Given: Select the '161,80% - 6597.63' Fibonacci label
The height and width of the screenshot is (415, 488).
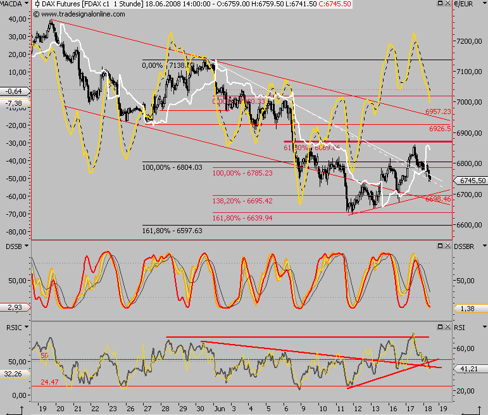Looking at the screenshot, I should point(172,231).
